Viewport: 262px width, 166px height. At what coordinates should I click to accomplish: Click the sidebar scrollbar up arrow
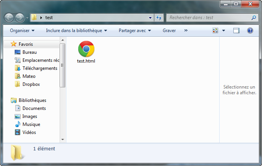(x=63, y=40)
